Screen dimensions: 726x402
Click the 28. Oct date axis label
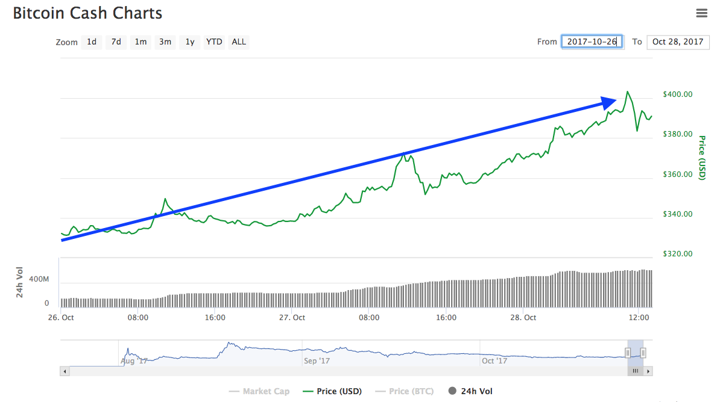523,317
